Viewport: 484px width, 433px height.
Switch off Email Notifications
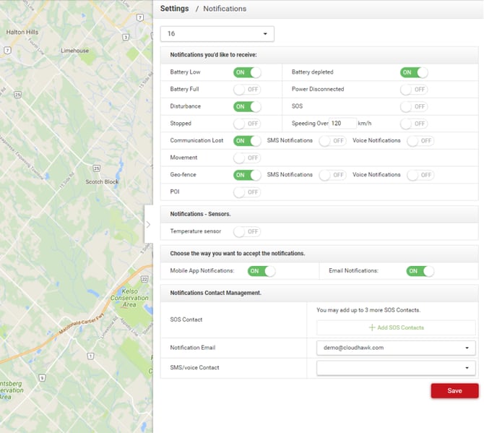(x=420, y=271)
